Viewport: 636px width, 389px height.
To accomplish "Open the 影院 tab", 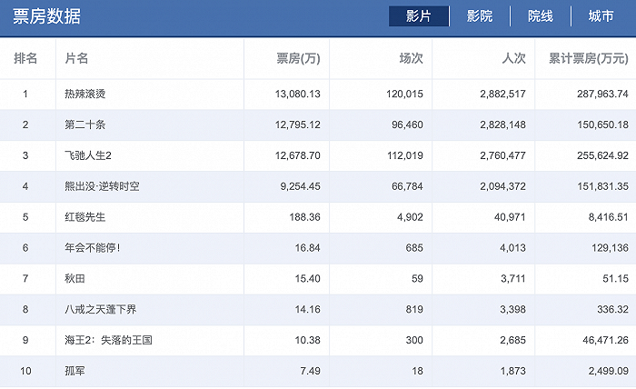I will [480, 16].
